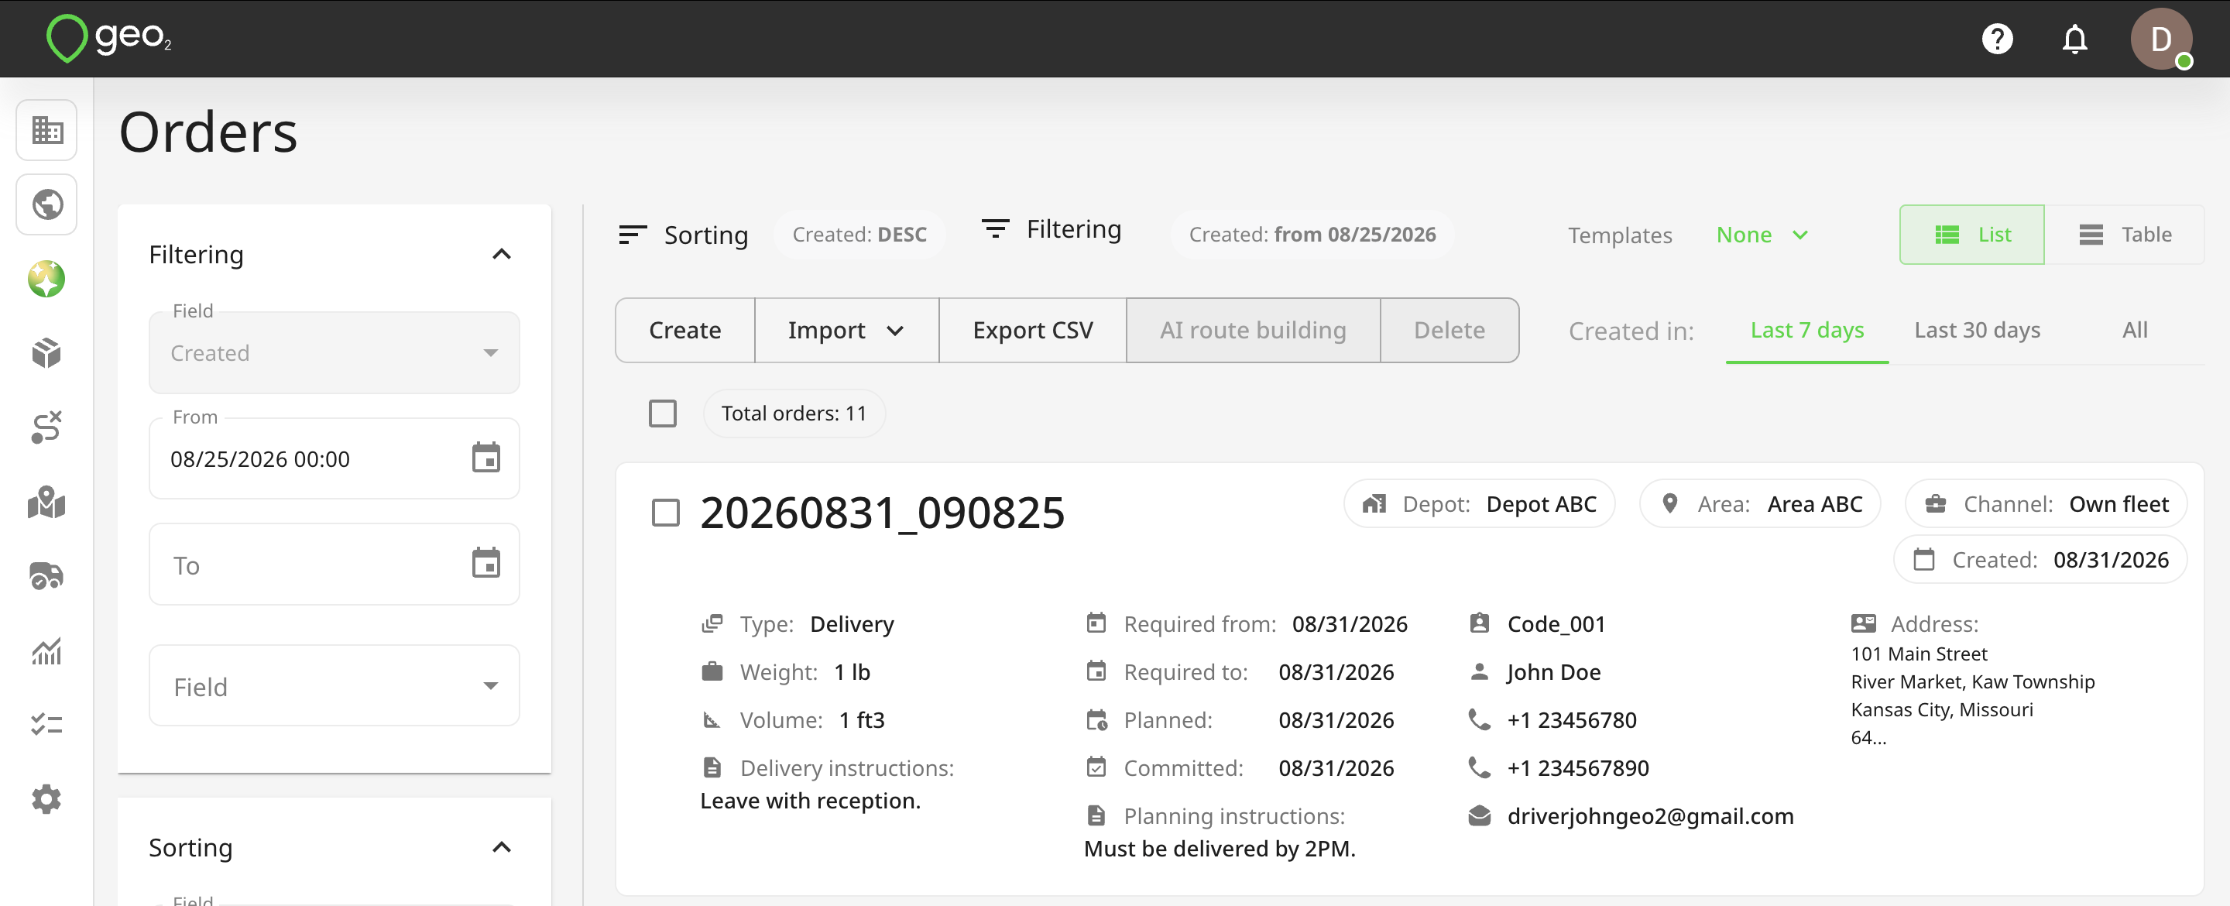Click AI route building button

[x=1253, y=330]
